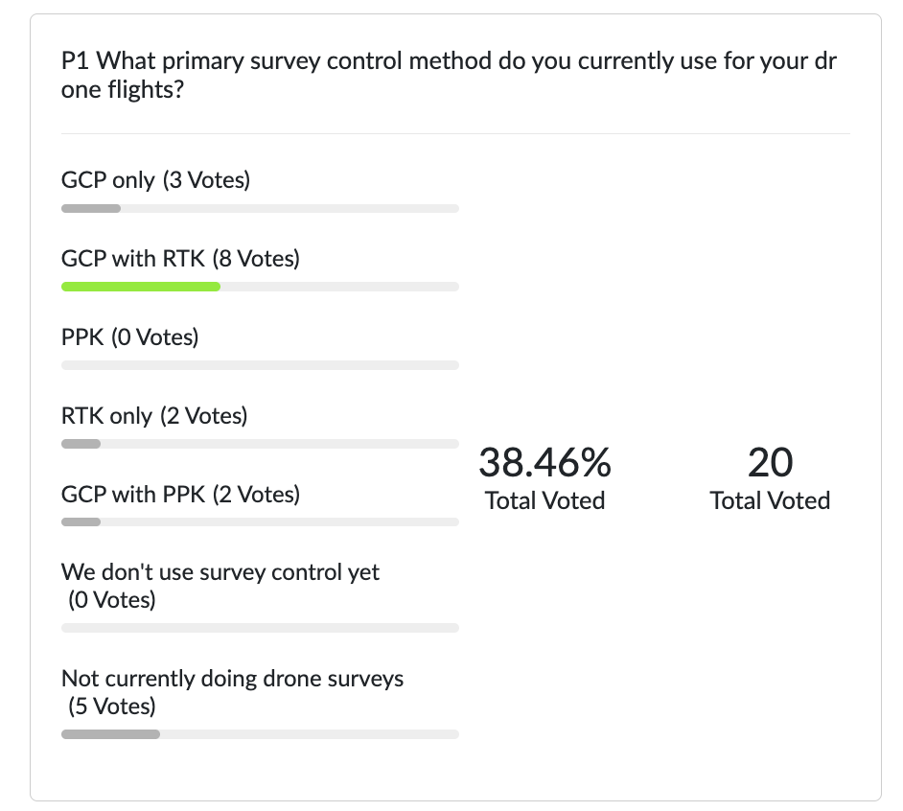Pick the "RTK only (2 Votes)" option

[154, 415]
